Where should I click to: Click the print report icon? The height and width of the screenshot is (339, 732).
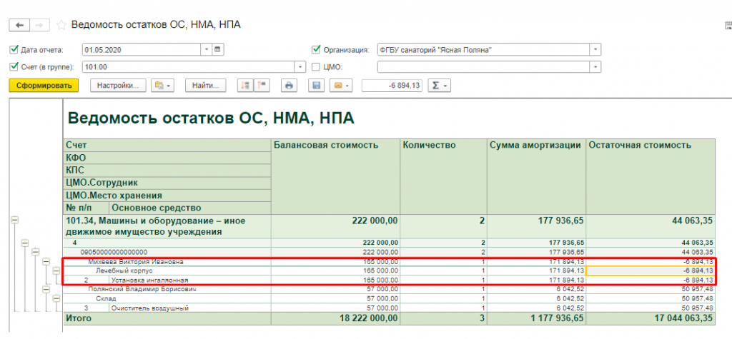(289, 86)
